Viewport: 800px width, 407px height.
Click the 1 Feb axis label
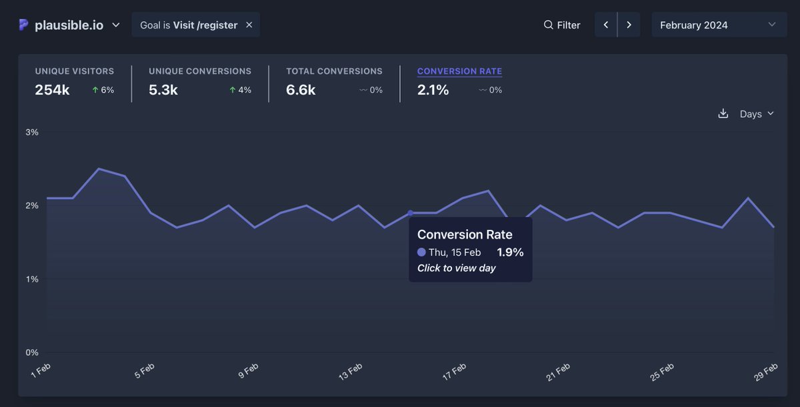coord(41,372)
